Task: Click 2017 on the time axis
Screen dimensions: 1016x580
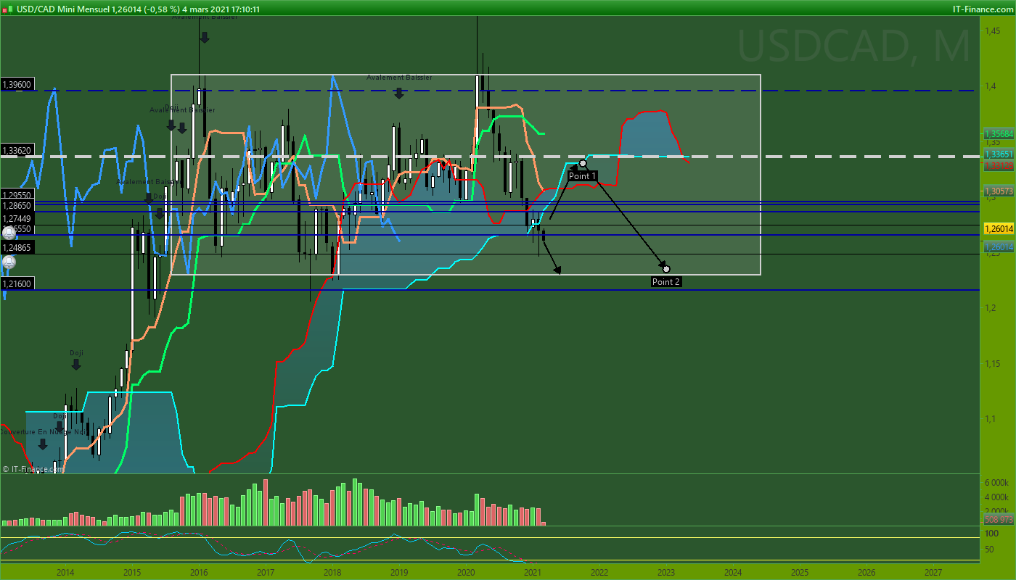Action: click(x=266, y=573)
